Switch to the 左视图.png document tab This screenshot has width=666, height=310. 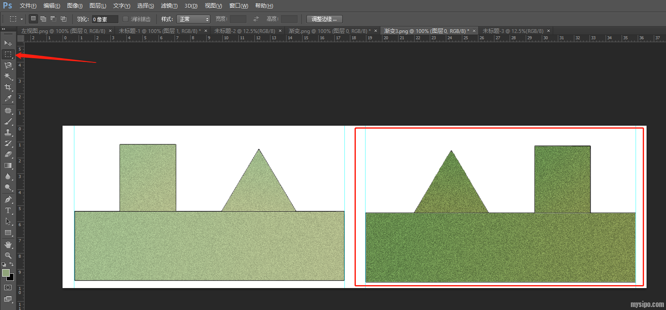[63, 31]
